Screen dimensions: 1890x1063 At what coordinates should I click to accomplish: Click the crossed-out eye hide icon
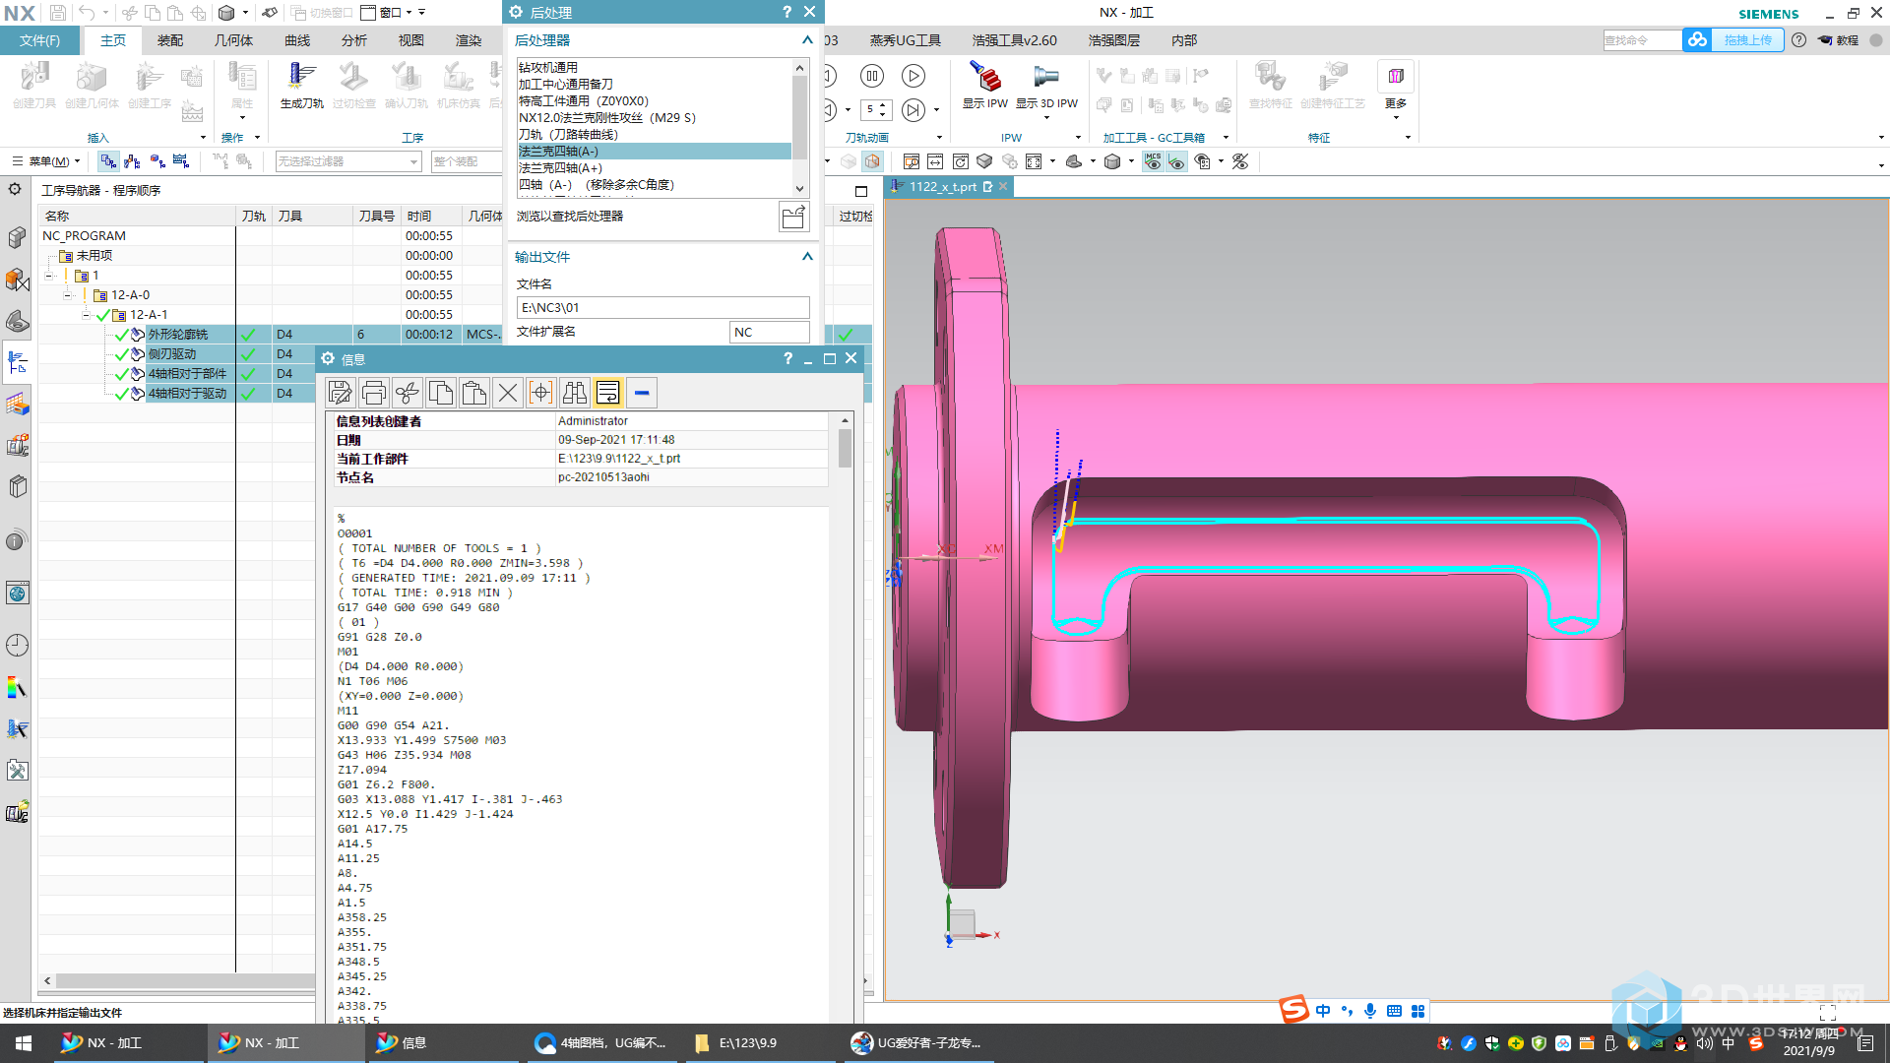(x=1240, y=161)
